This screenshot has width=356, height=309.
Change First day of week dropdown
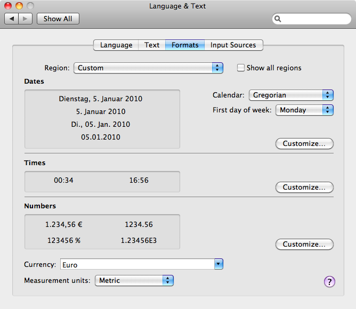(x=304, y=110)
